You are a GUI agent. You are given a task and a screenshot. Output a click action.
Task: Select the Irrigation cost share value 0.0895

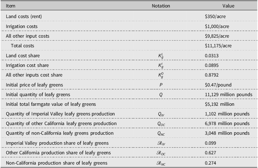point(212,65)
